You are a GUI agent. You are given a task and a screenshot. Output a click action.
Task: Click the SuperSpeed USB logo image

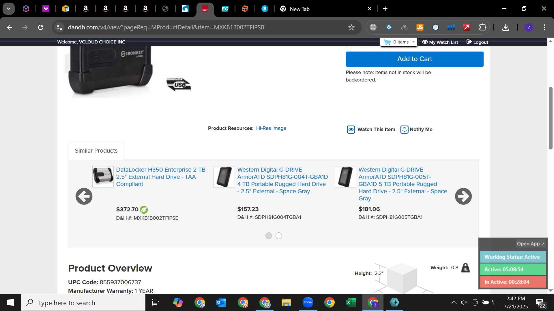(x=179, y=84)
